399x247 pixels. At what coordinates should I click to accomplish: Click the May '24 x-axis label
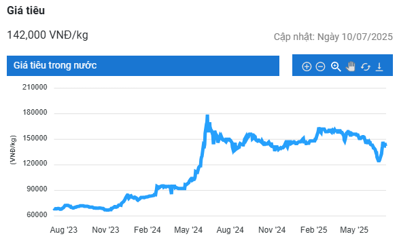pos(188,230)
